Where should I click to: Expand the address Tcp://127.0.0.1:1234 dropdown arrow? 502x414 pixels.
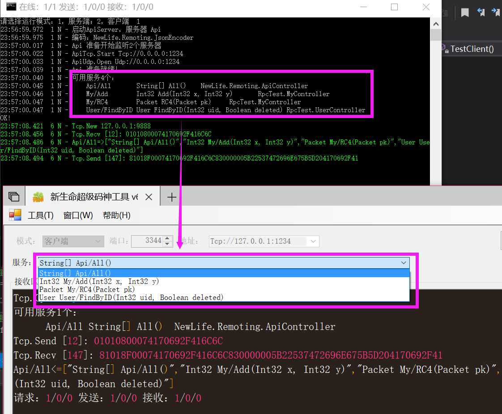pos(314,241)
